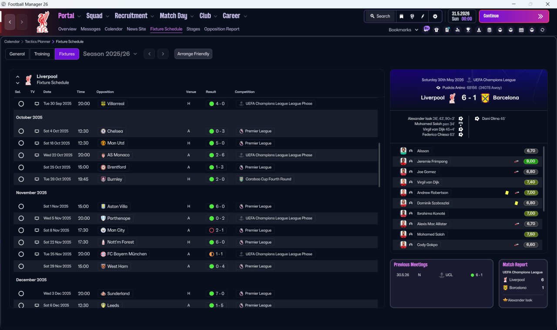Open the world globe icon in toolbar
The image size is (557, 330).
(412, 16)
